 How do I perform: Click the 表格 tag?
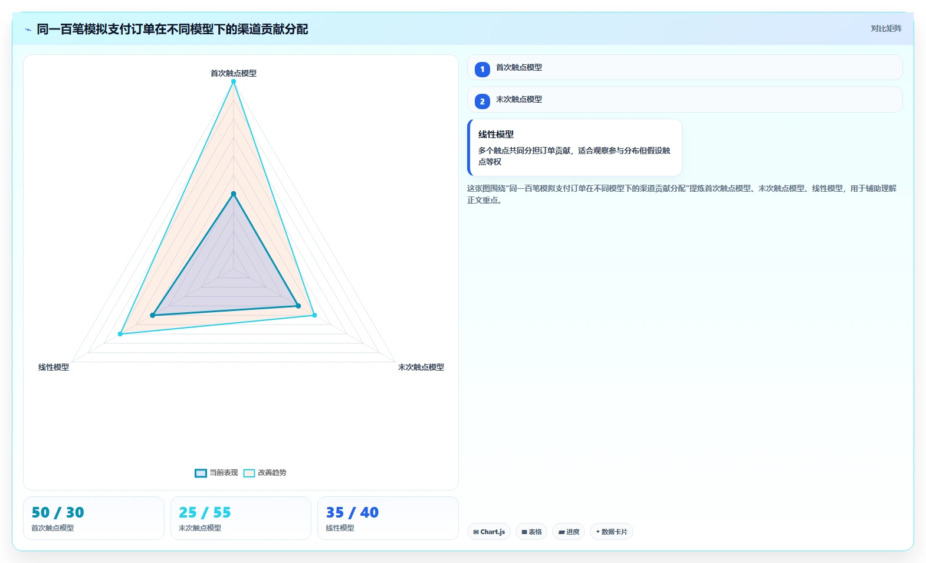pyautogui.click(x=531, y=532)
